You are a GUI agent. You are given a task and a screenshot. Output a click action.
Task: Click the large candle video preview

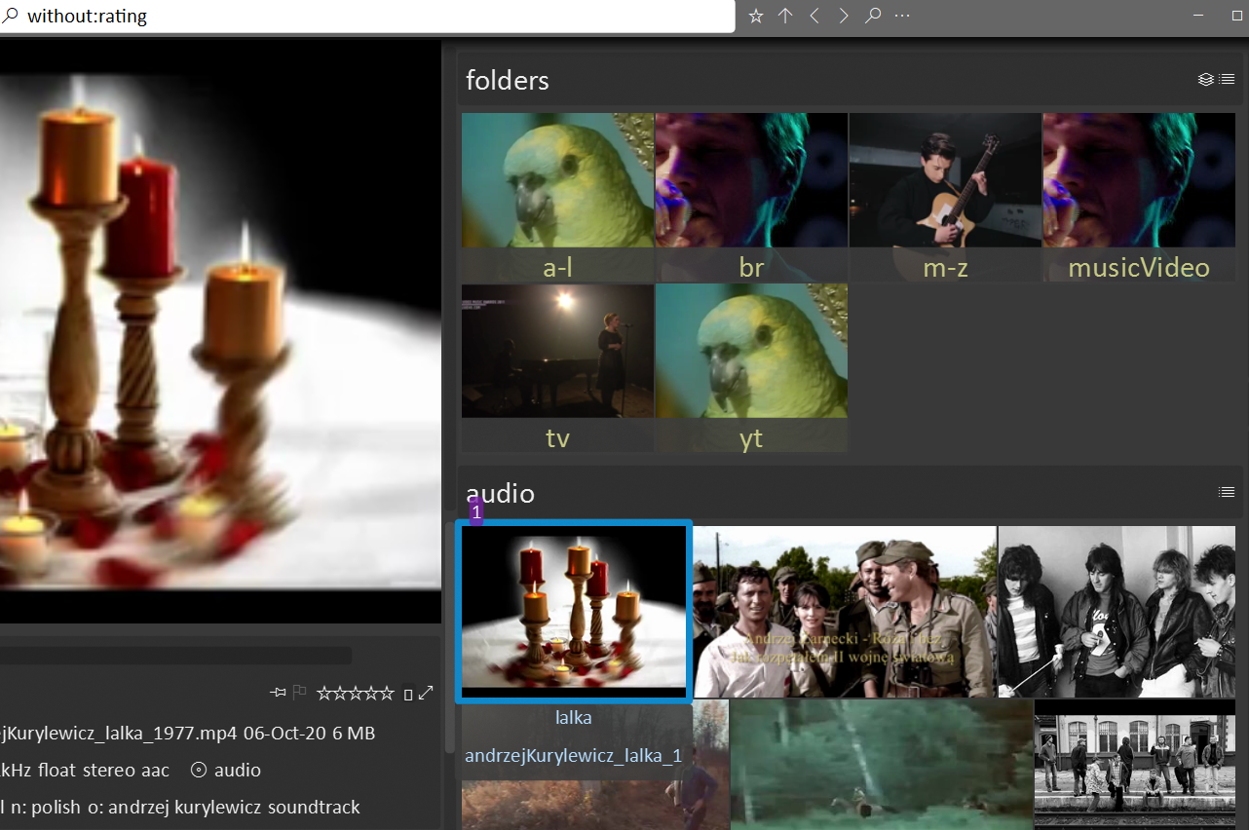tap(220, 331)
